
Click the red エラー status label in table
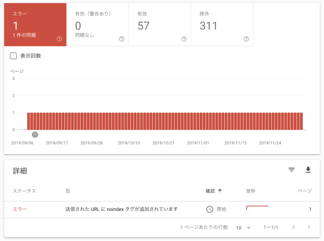pyautogui.click(x=20, y=209)
